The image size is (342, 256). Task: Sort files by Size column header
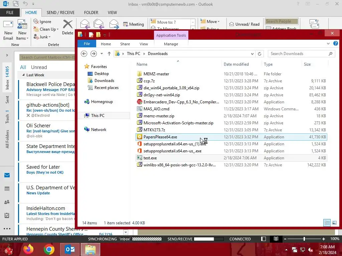point(315,64)
